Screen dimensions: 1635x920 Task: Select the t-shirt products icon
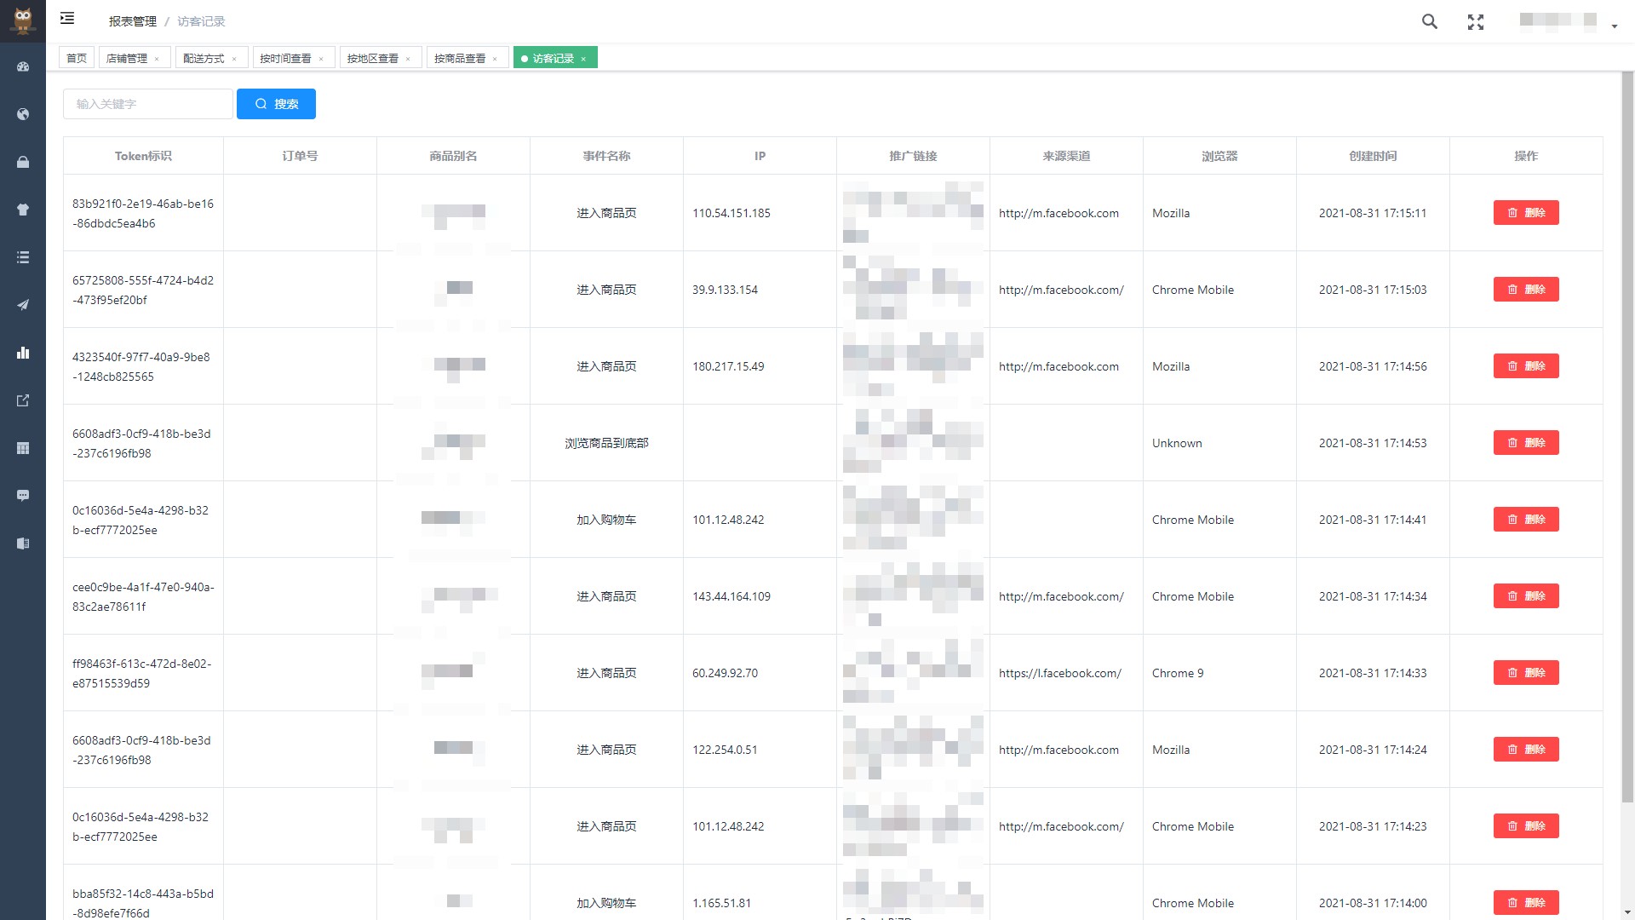(23, 210)
